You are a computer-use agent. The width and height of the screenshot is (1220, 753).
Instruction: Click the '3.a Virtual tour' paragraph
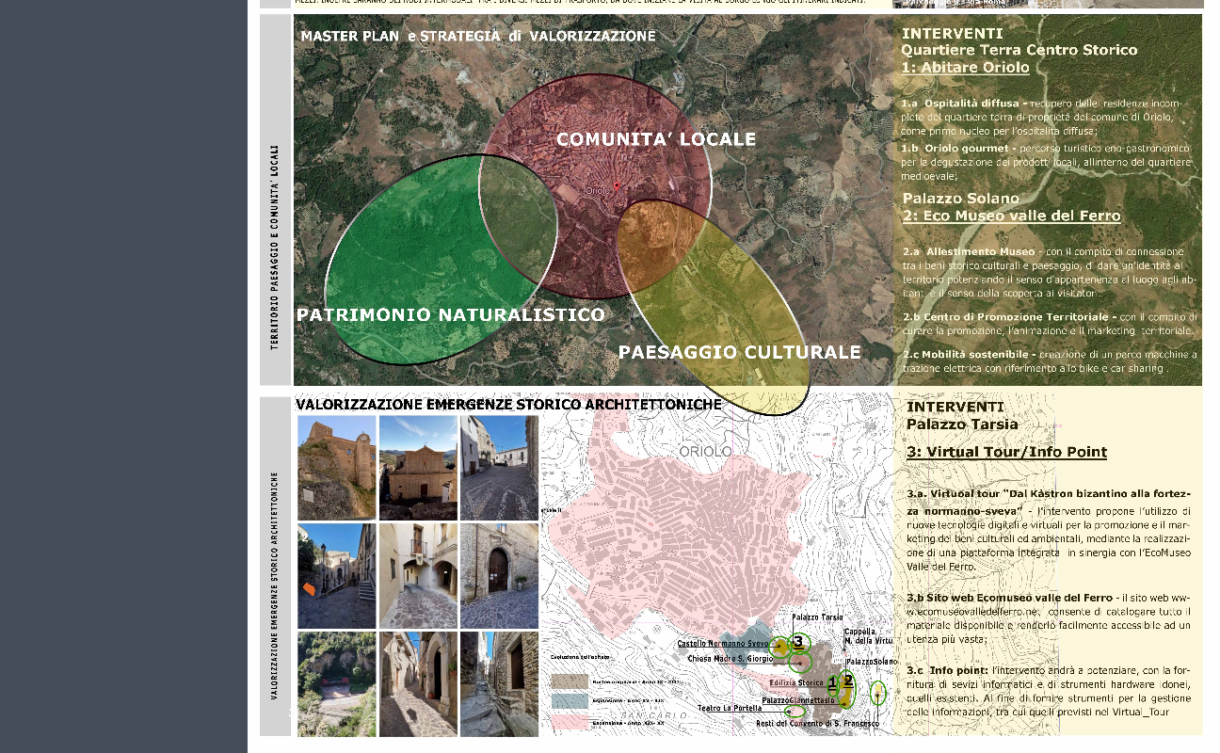pos(1049,530)
